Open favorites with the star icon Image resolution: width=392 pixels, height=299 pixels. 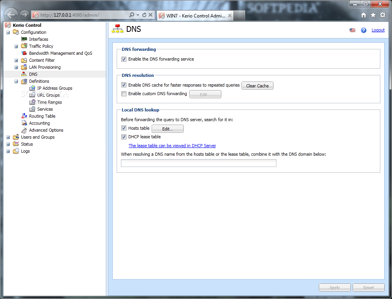(x=373, y=15)
